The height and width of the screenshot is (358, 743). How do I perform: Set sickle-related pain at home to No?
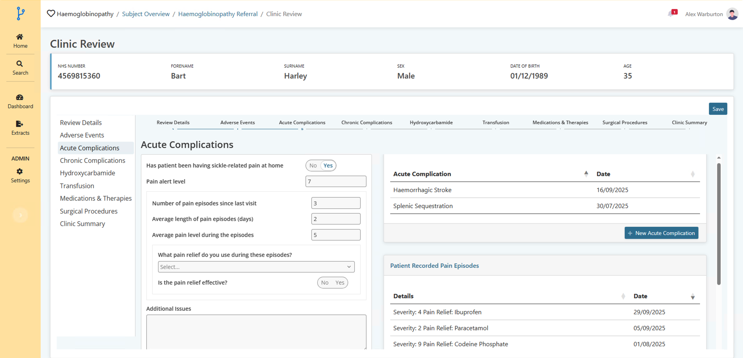(x=313, y=166)
